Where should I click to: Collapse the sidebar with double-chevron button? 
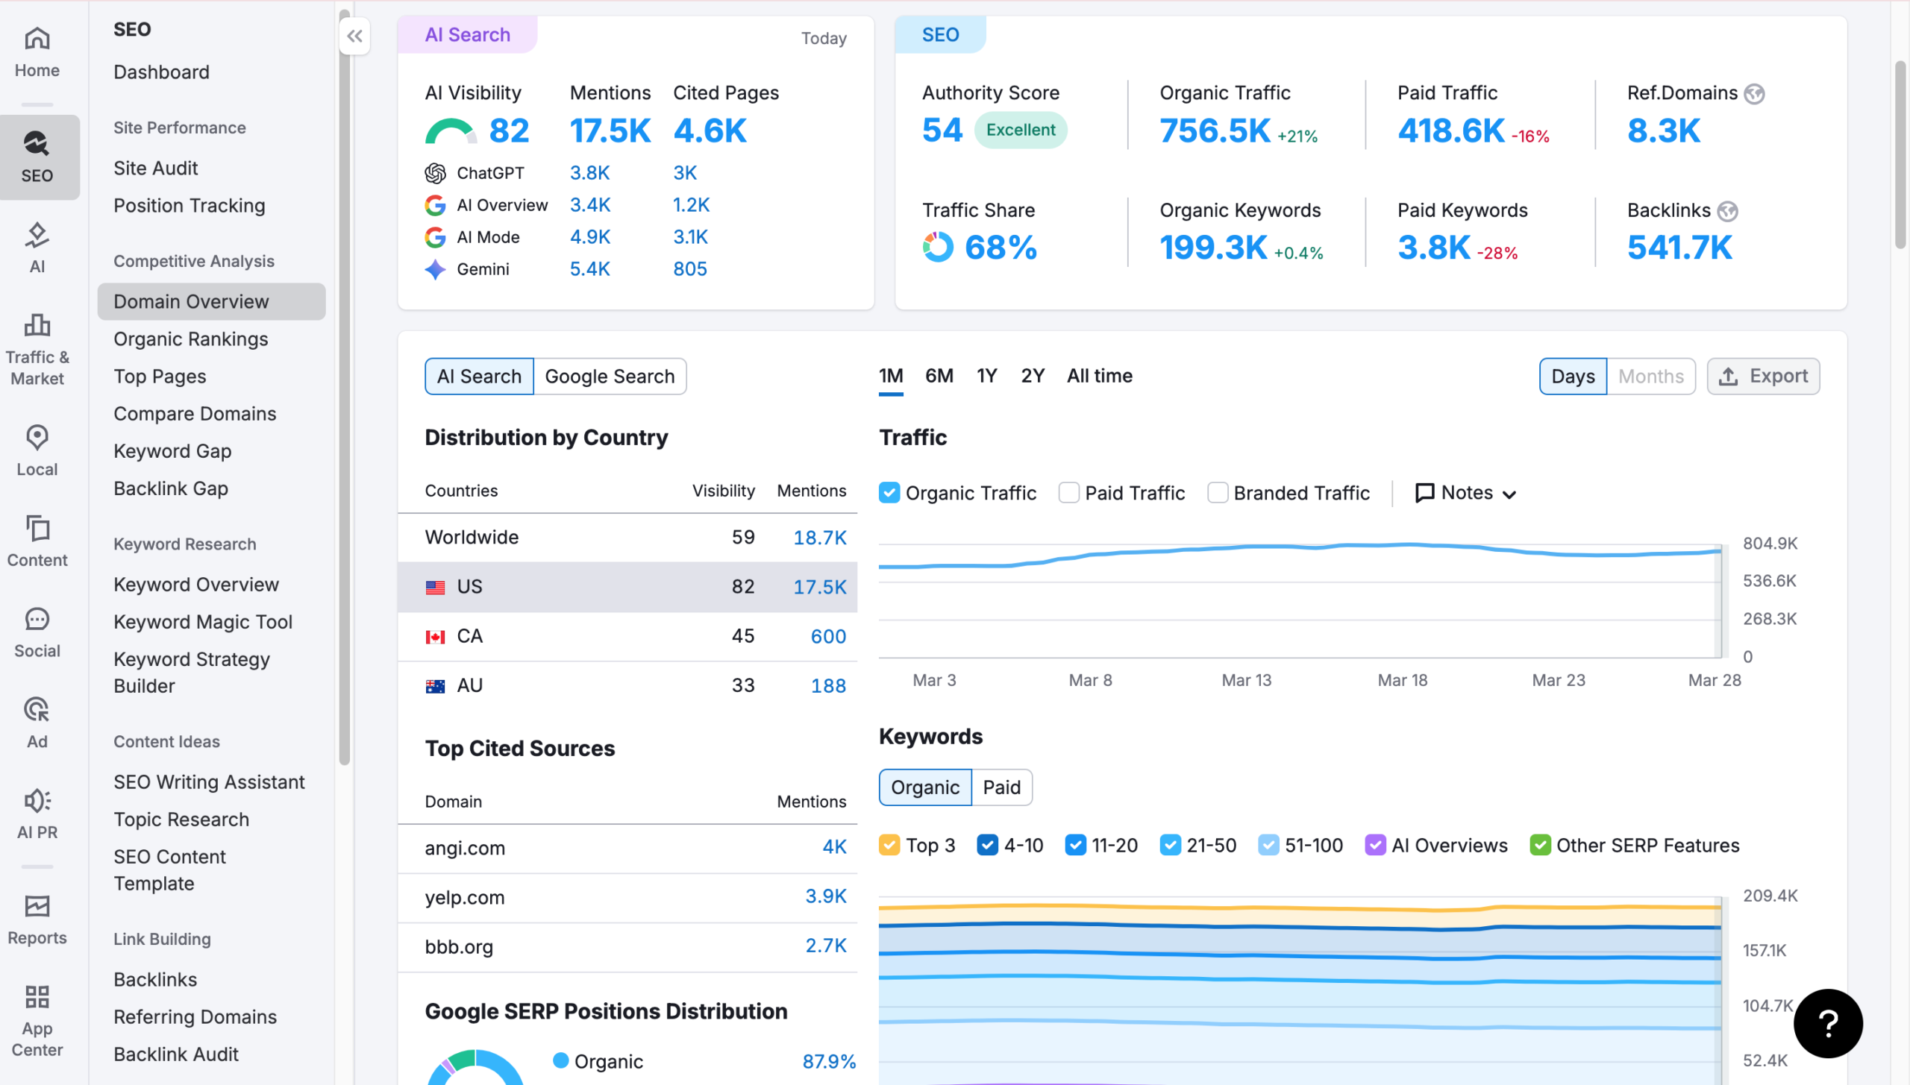[x=354, y=36]
